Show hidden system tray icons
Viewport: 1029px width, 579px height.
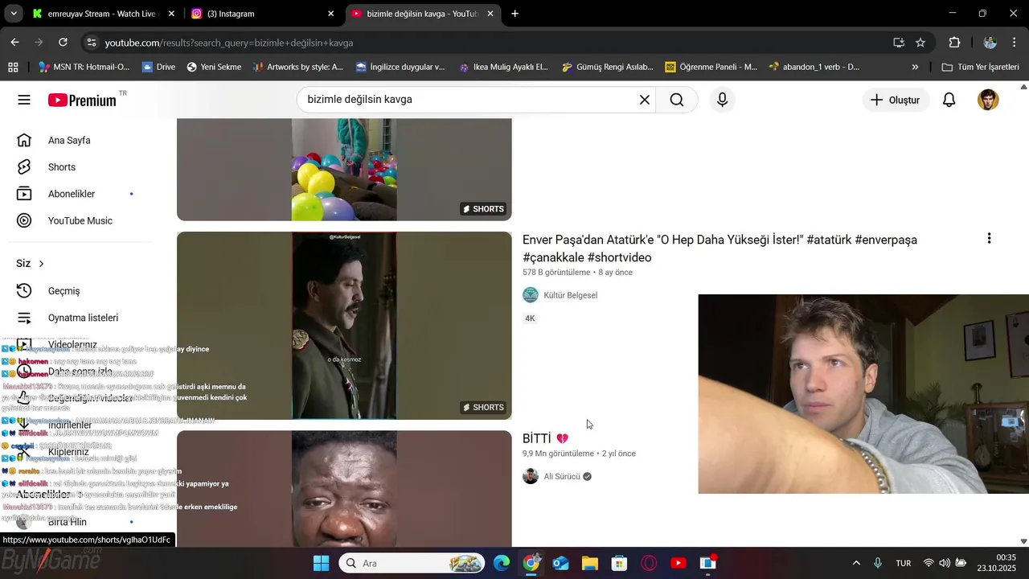tap(856, 563)
